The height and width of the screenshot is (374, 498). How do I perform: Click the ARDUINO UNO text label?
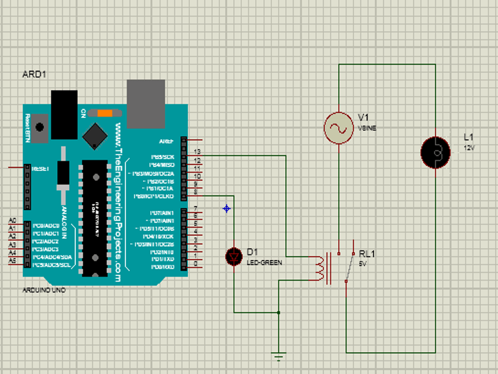44,290
